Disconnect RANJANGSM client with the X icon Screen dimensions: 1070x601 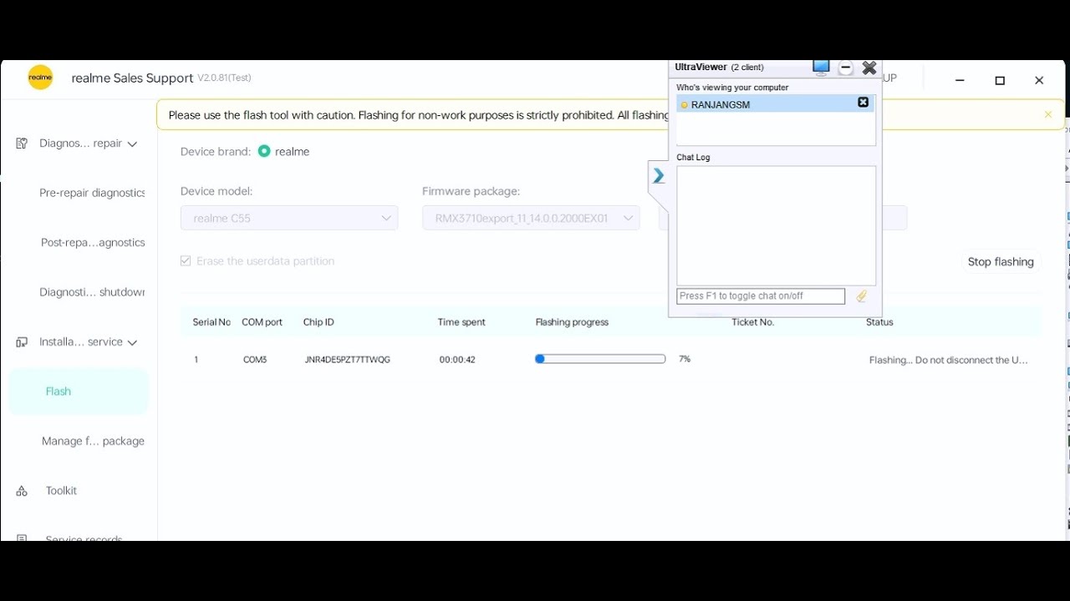coord(864,103)
